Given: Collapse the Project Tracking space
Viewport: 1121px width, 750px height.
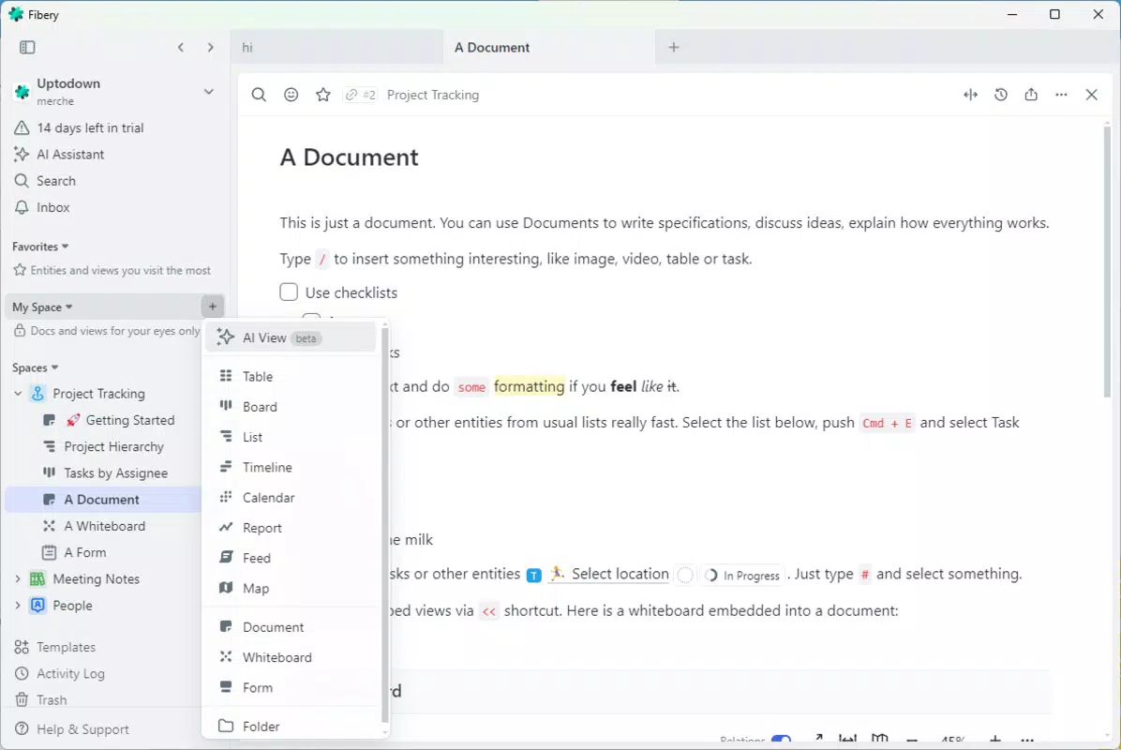Looking at the screenshot, I should click(x=18, y=393).
